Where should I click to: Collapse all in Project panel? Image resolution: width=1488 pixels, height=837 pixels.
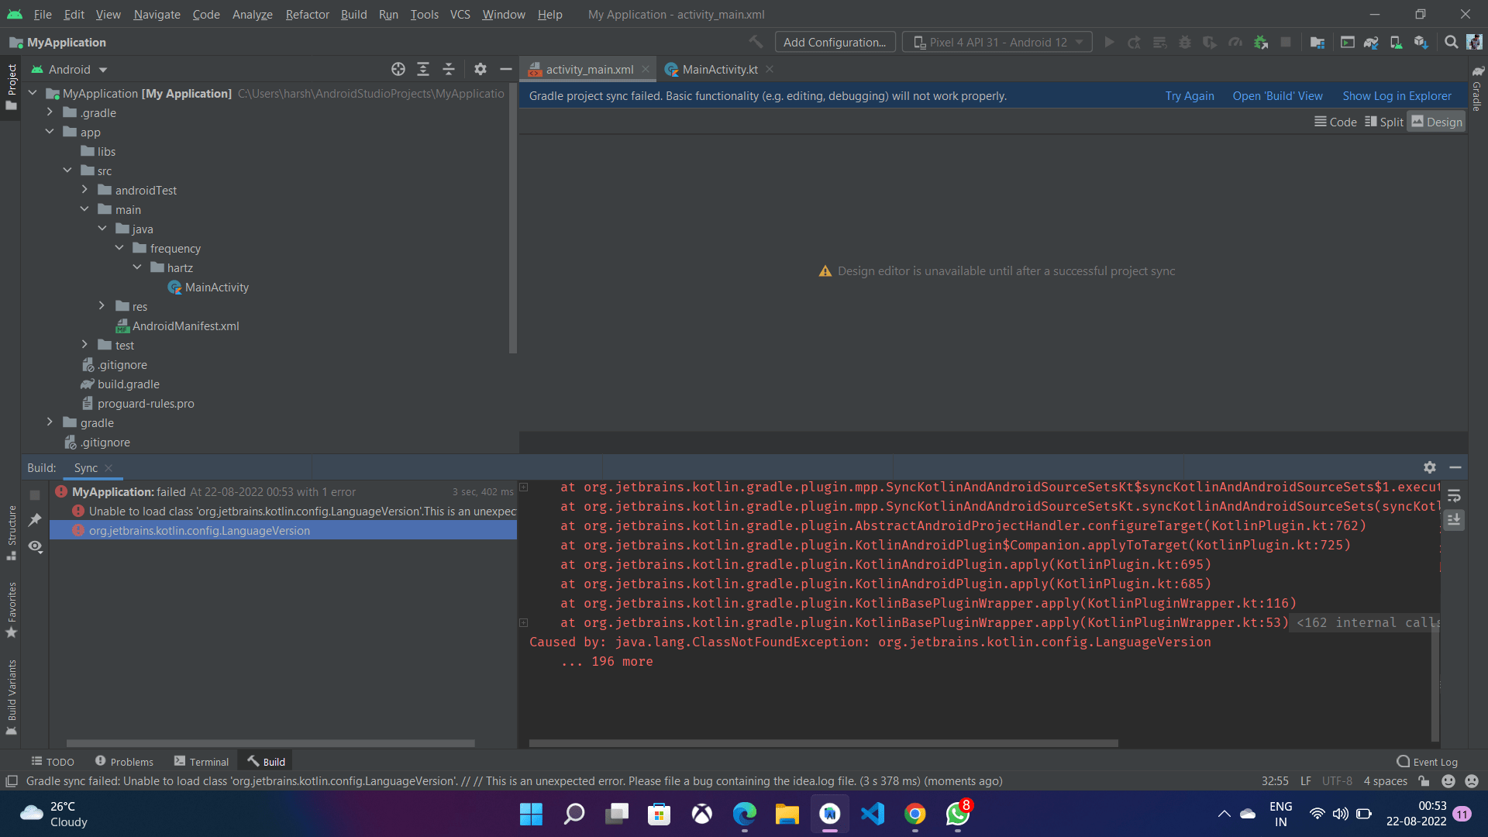click(449, 69)
